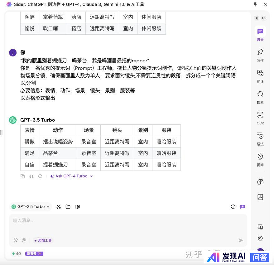This screenshot has width=274, height=265.
Task: Open the PDF tool icon in sidebar
Action: click(x=260, y=197)
